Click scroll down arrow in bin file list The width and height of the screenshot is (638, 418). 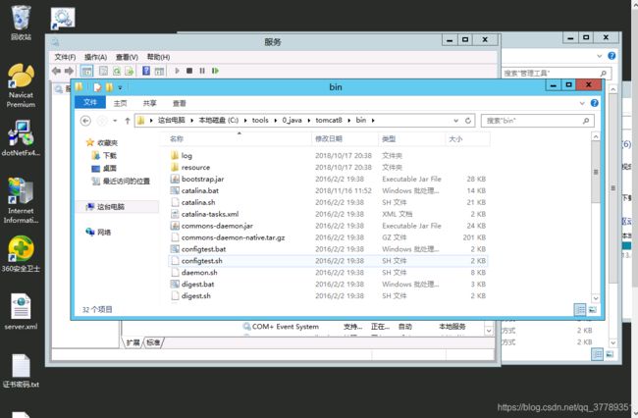596,298
